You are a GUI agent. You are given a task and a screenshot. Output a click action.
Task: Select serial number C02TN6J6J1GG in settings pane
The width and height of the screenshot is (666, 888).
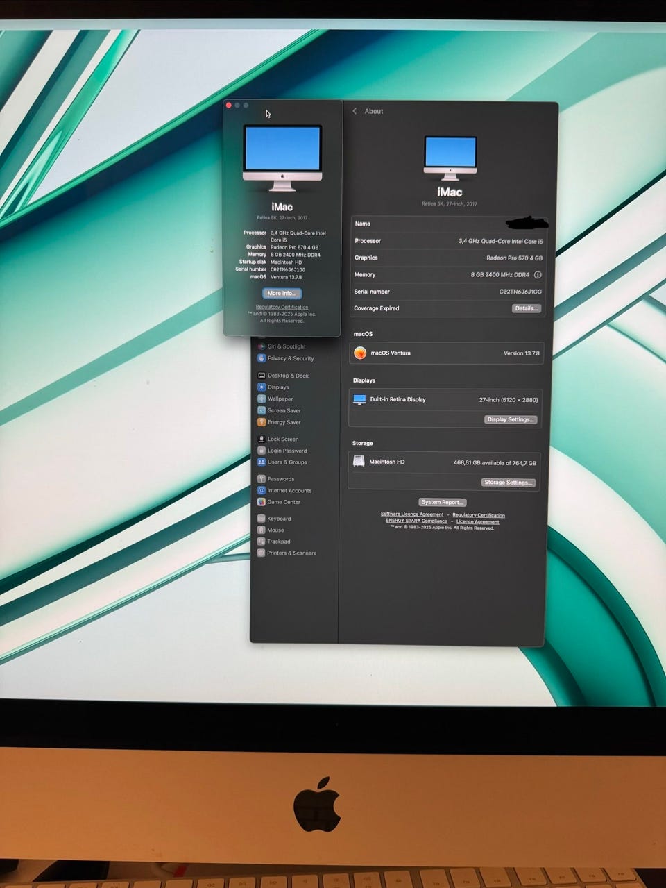pyautogui.click(x=520, y=292)
